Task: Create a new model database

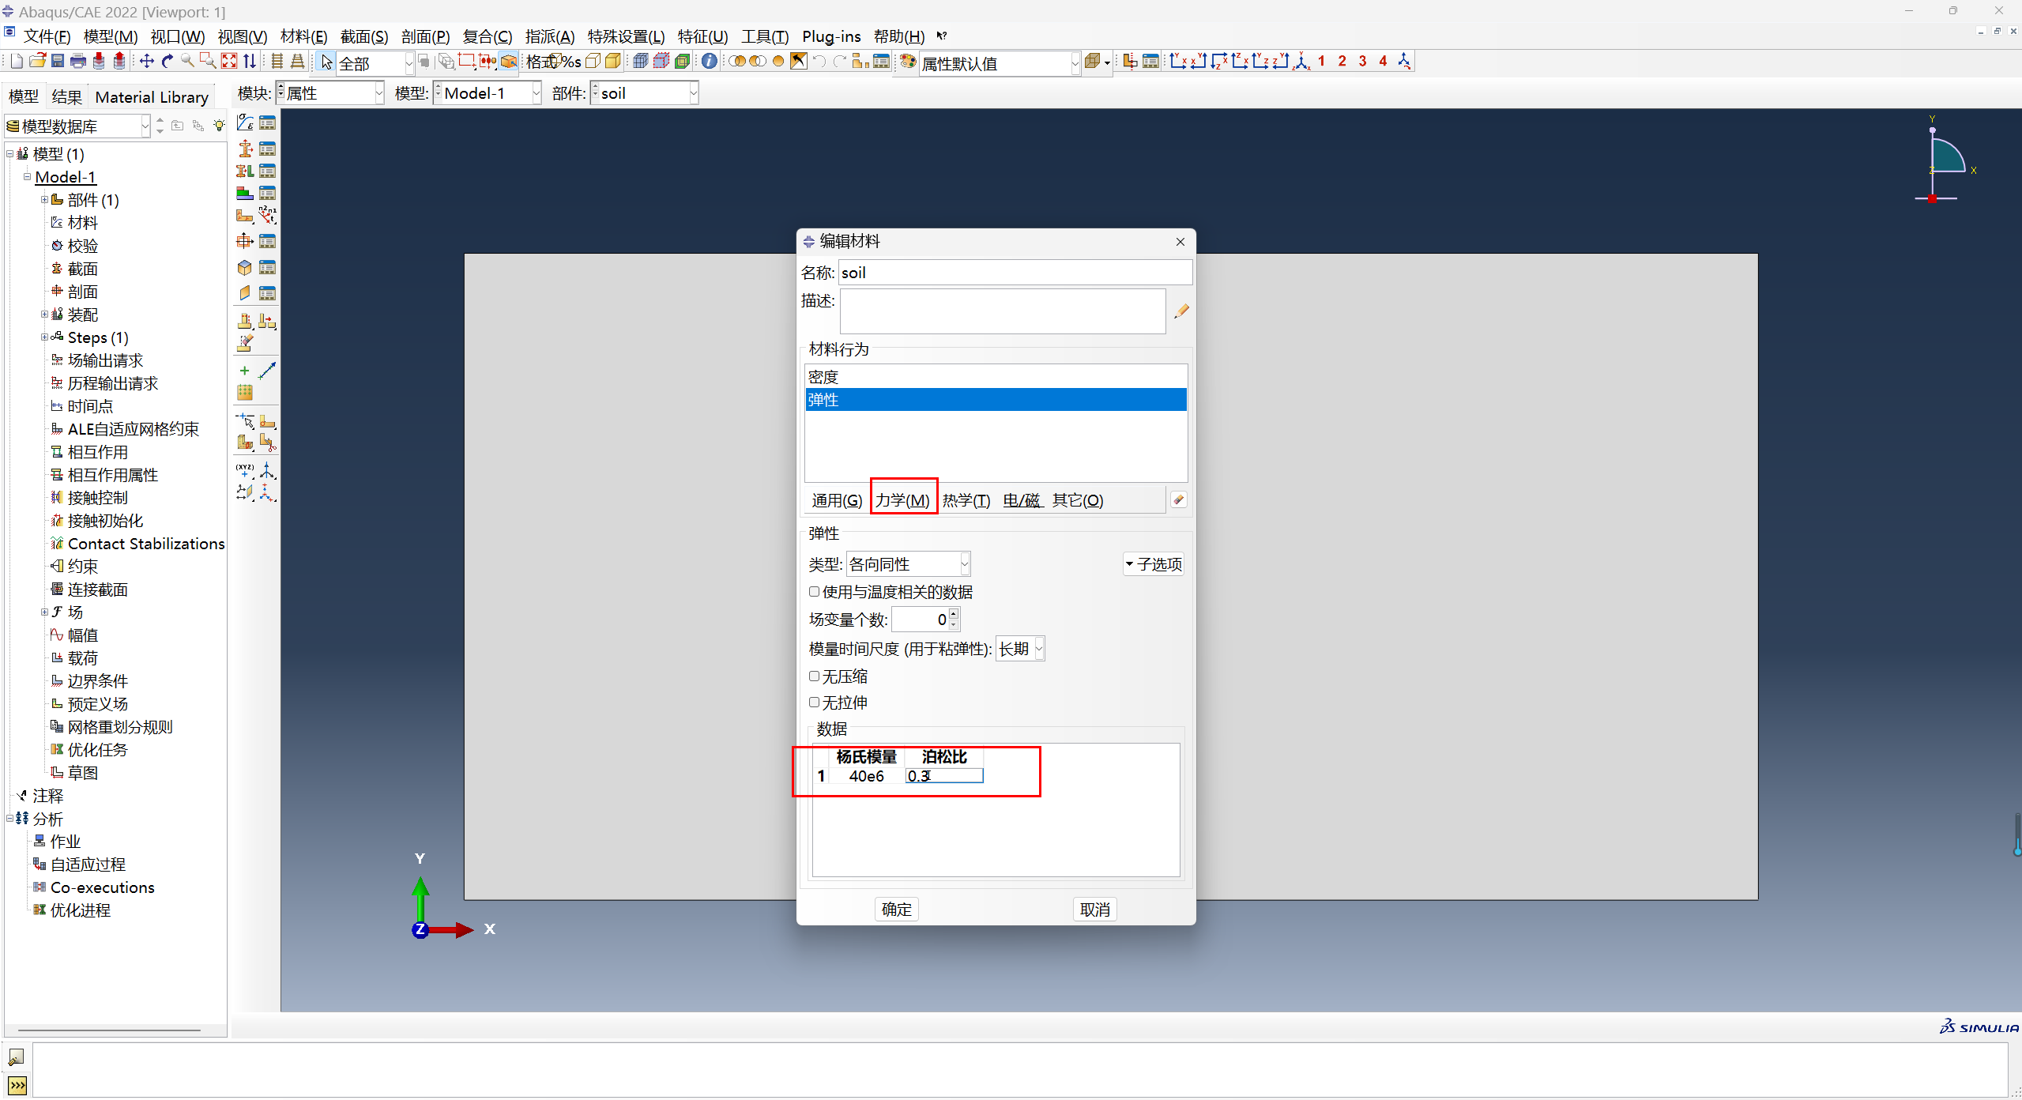Action: 17,62
